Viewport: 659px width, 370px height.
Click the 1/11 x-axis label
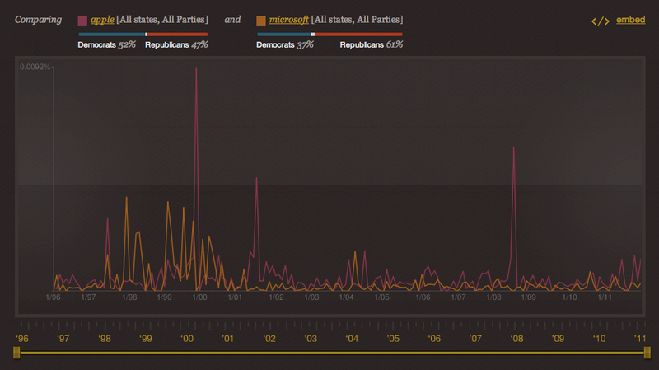(605, 297)
